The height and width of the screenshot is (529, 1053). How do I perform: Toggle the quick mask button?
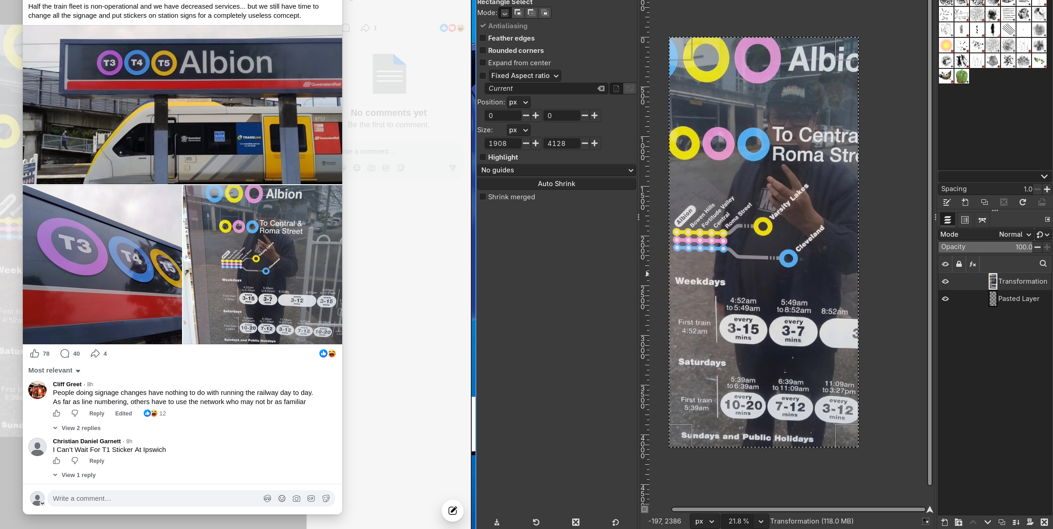[644, 509]
